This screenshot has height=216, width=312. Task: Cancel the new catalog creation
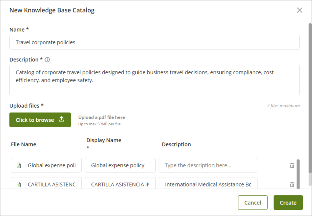point(253,202)
